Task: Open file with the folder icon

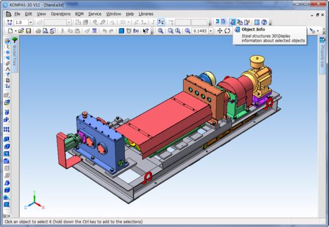Action: click(x=21, y=31)
